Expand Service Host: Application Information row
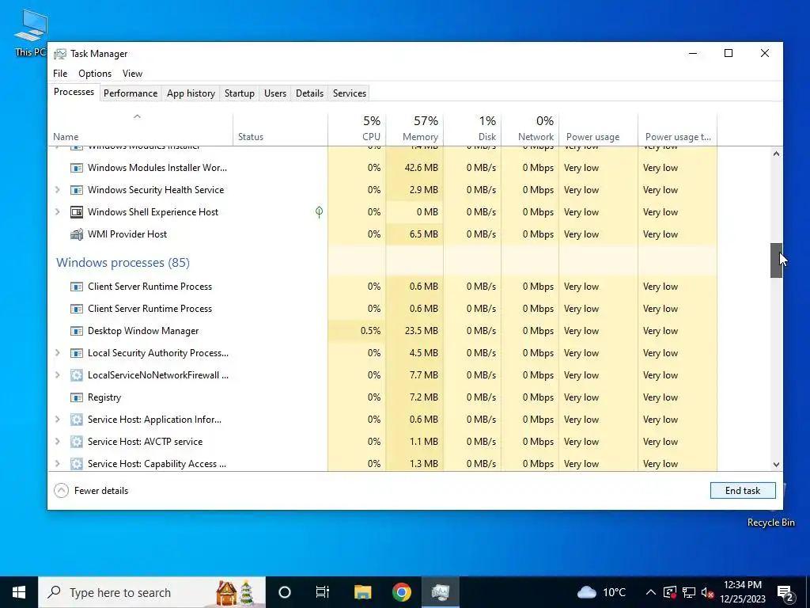The image size is (810, 608). click(57, 420)
